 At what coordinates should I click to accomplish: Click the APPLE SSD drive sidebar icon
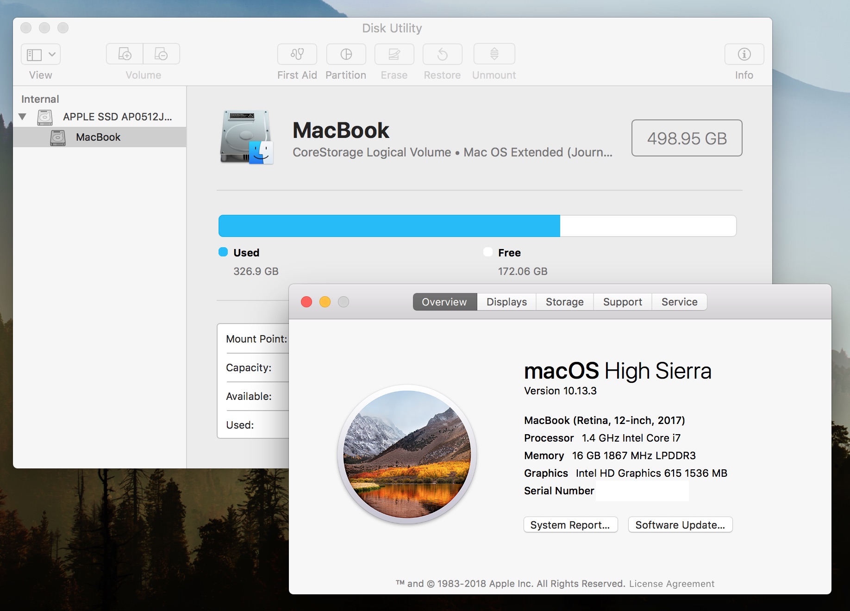[45, 117]
